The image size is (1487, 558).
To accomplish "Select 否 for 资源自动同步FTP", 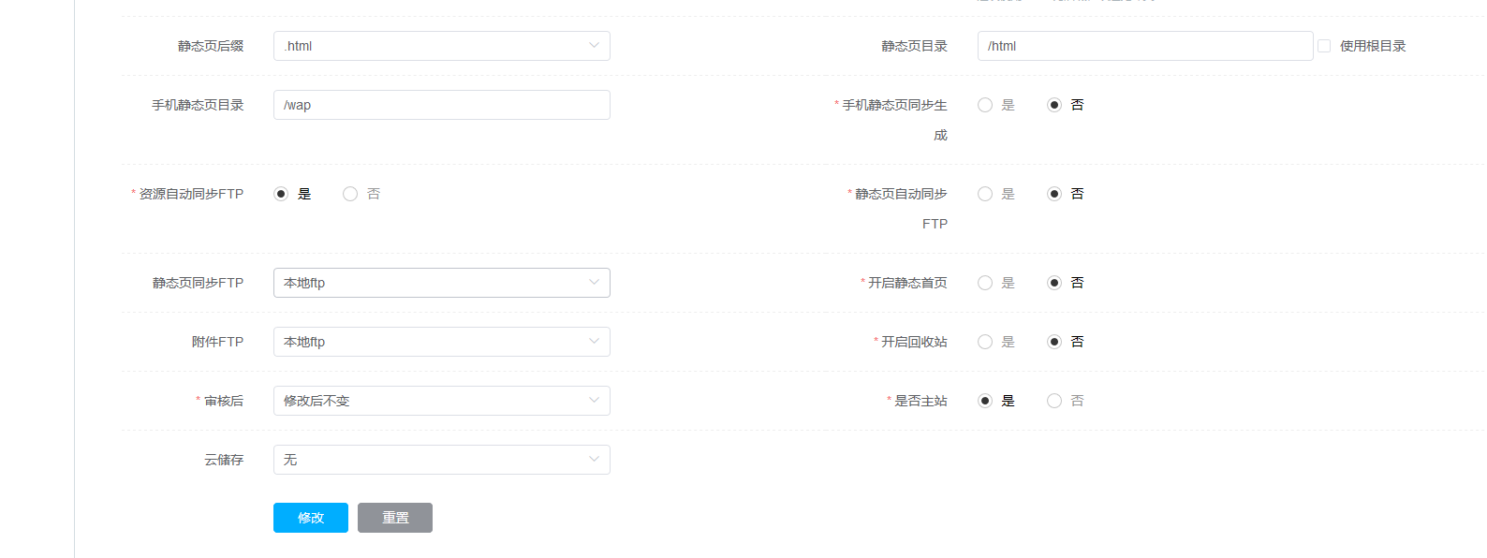I will point(350,194).
